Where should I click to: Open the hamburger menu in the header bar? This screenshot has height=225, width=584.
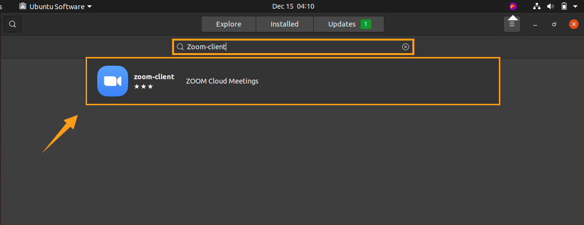(512, 24)
